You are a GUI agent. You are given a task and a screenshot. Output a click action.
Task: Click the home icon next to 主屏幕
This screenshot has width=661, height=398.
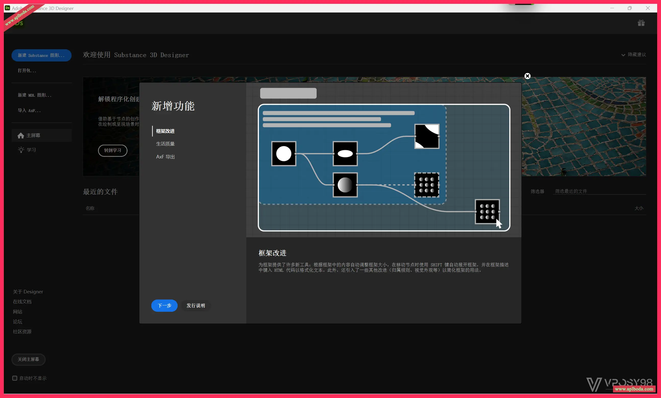pyautogui.click(x=21, y=136)
